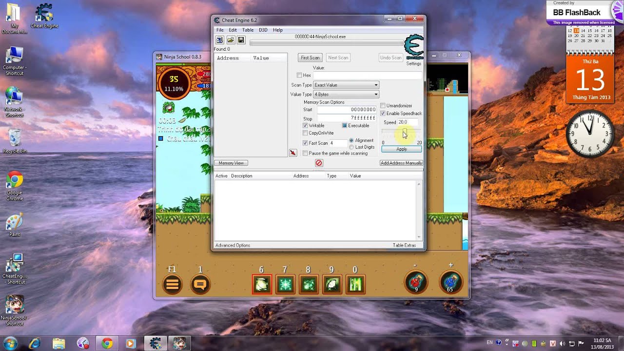Click the First Scan button
The width and height of the screenshot is (624, 351).
pos(310,58)
